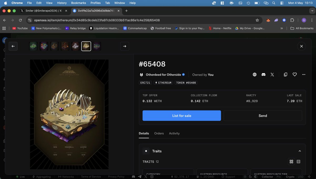Open the blue circle extension icon
This screenshot has width=316, height=179.
284,20
